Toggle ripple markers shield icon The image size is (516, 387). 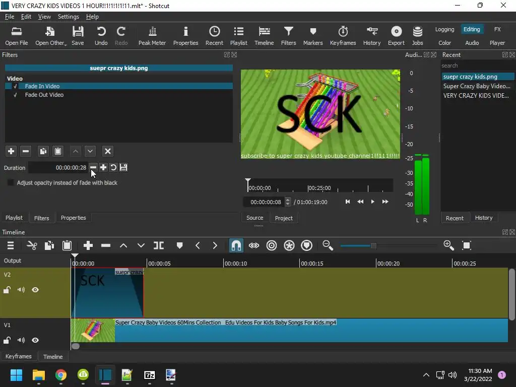[307, 245]
